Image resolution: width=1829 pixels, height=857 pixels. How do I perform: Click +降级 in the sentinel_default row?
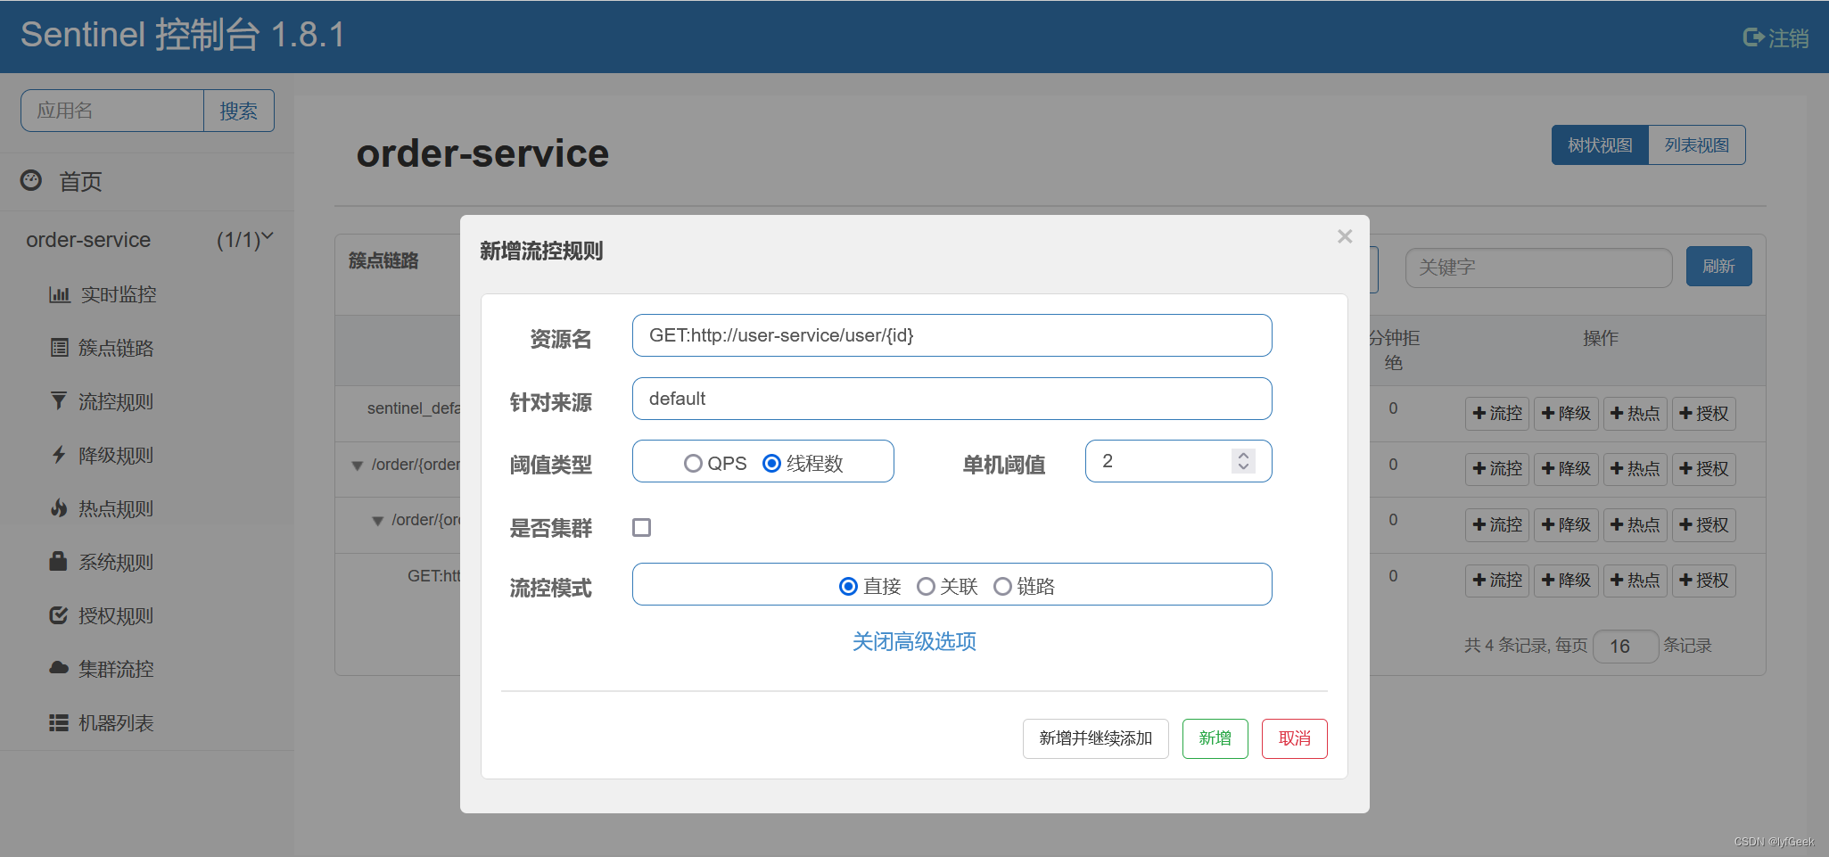tap(1566, 413)
